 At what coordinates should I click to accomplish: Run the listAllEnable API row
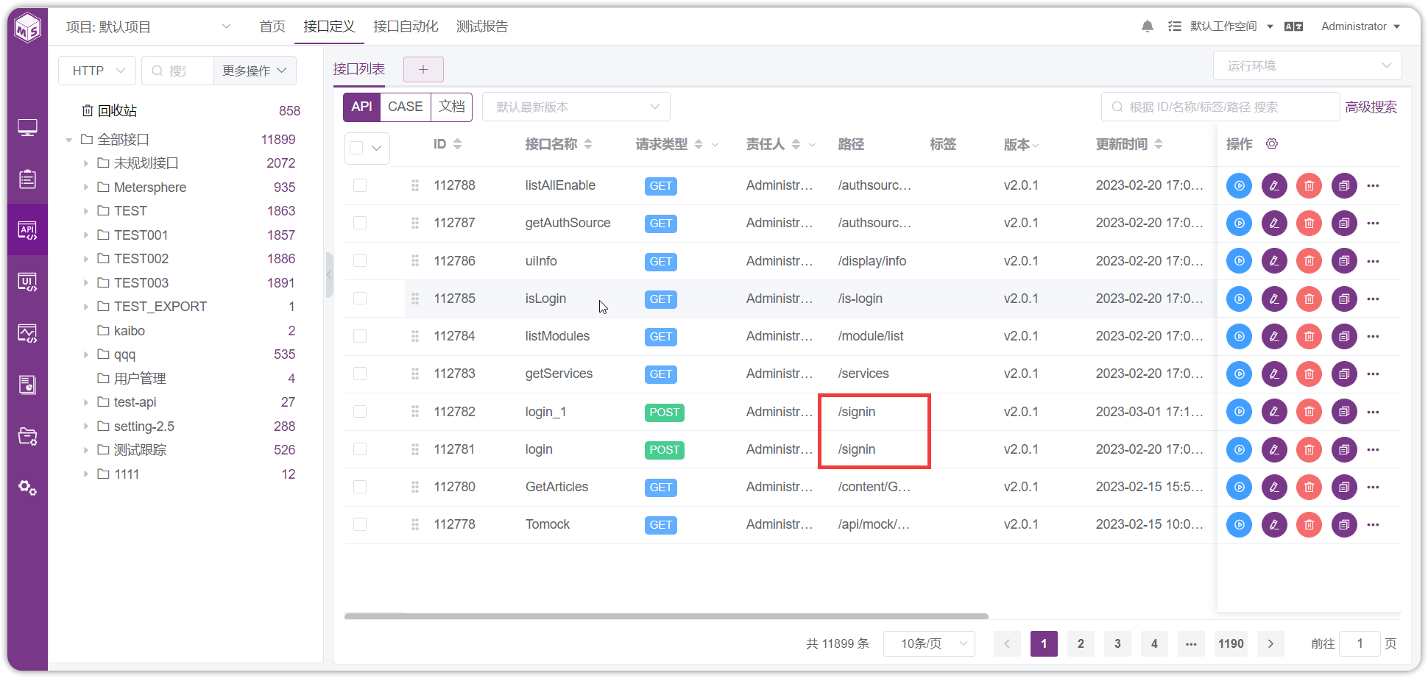[1239, 185]
